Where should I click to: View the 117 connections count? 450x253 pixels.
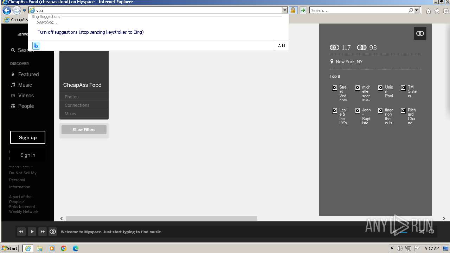point(340,48)
